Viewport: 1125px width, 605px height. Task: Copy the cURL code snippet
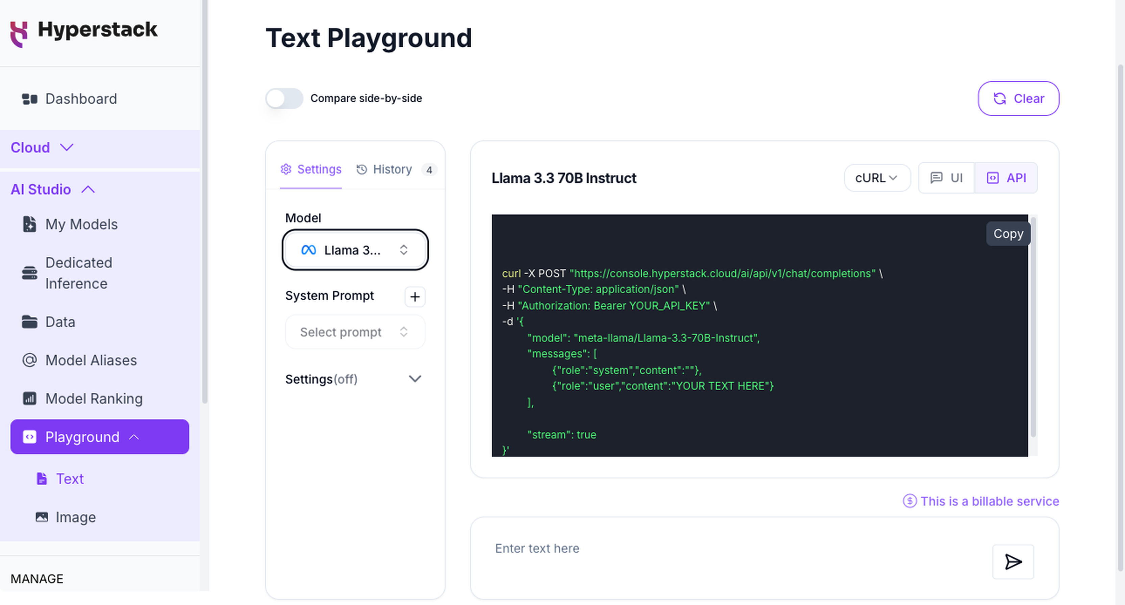point(1008,234)
